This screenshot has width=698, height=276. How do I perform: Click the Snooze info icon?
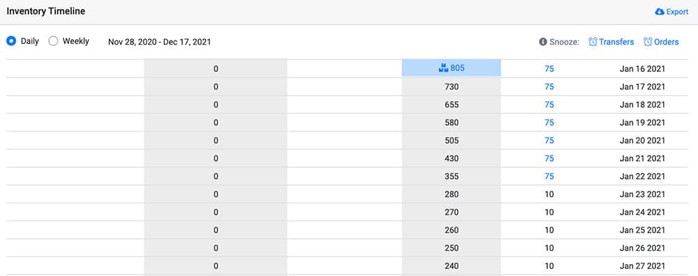pyautogui.click(x=542, y=42)
